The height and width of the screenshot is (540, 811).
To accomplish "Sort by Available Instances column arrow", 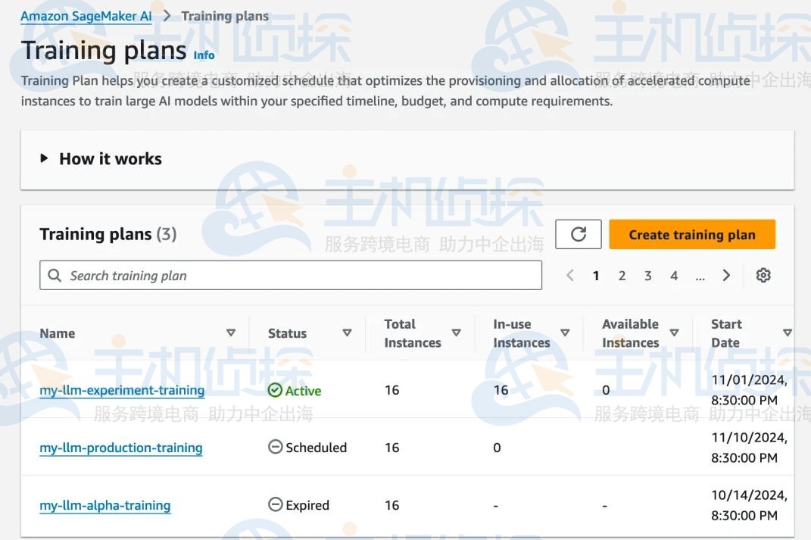I will click(x=674, y=333).
